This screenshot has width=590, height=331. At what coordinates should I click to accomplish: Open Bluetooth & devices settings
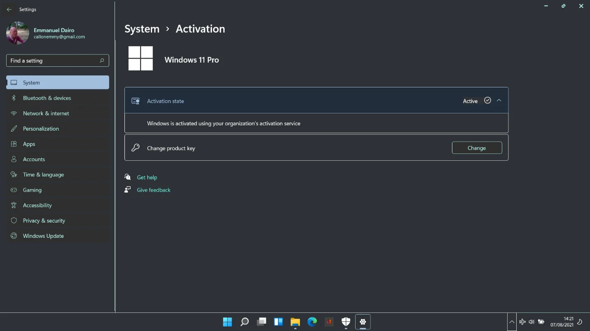point(58,98)
